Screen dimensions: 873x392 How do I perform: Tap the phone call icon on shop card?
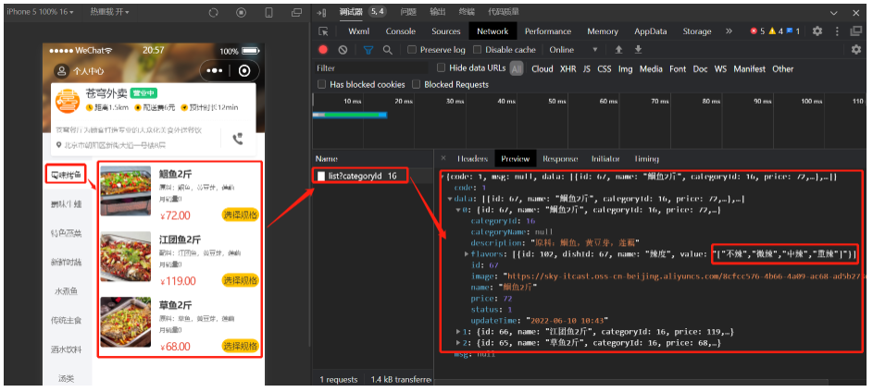tap(238, 139)
